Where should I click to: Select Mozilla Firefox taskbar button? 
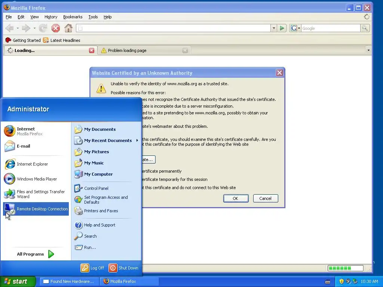point(129,281)
